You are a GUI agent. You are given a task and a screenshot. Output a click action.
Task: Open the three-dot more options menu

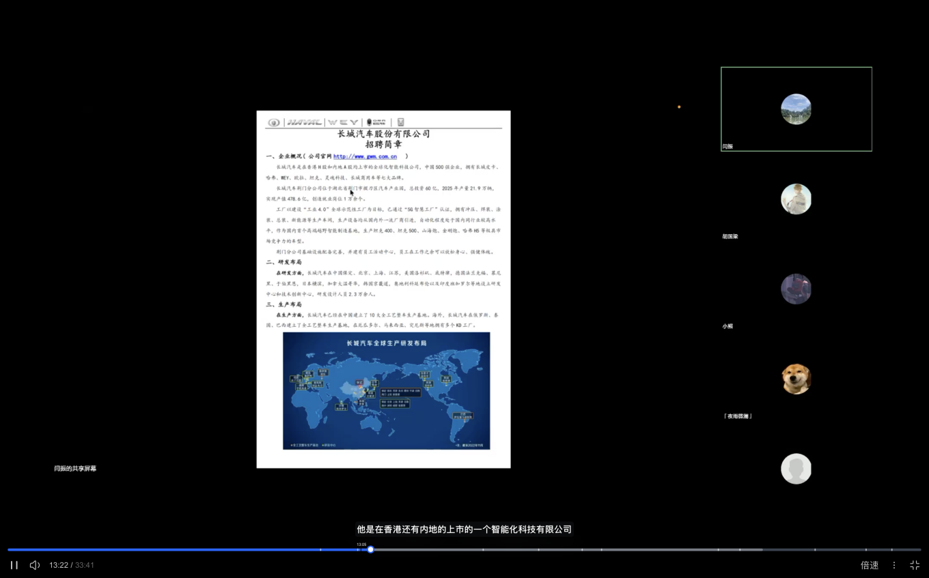pos(893,565)
